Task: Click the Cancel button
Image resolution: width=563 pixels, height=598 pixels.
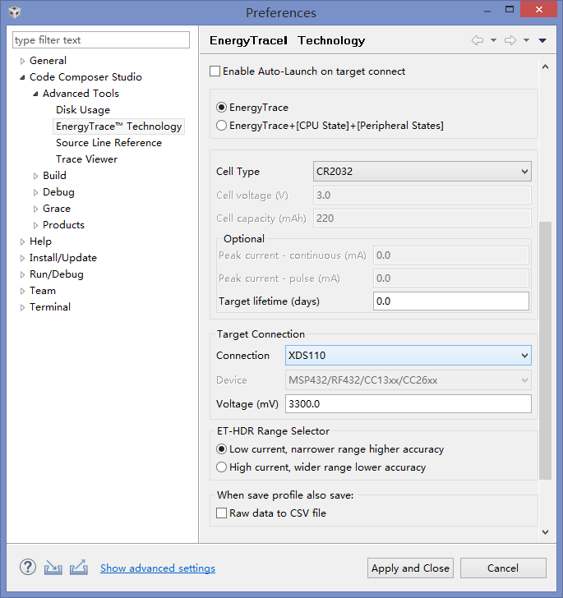Action: [x=503, y=568]
